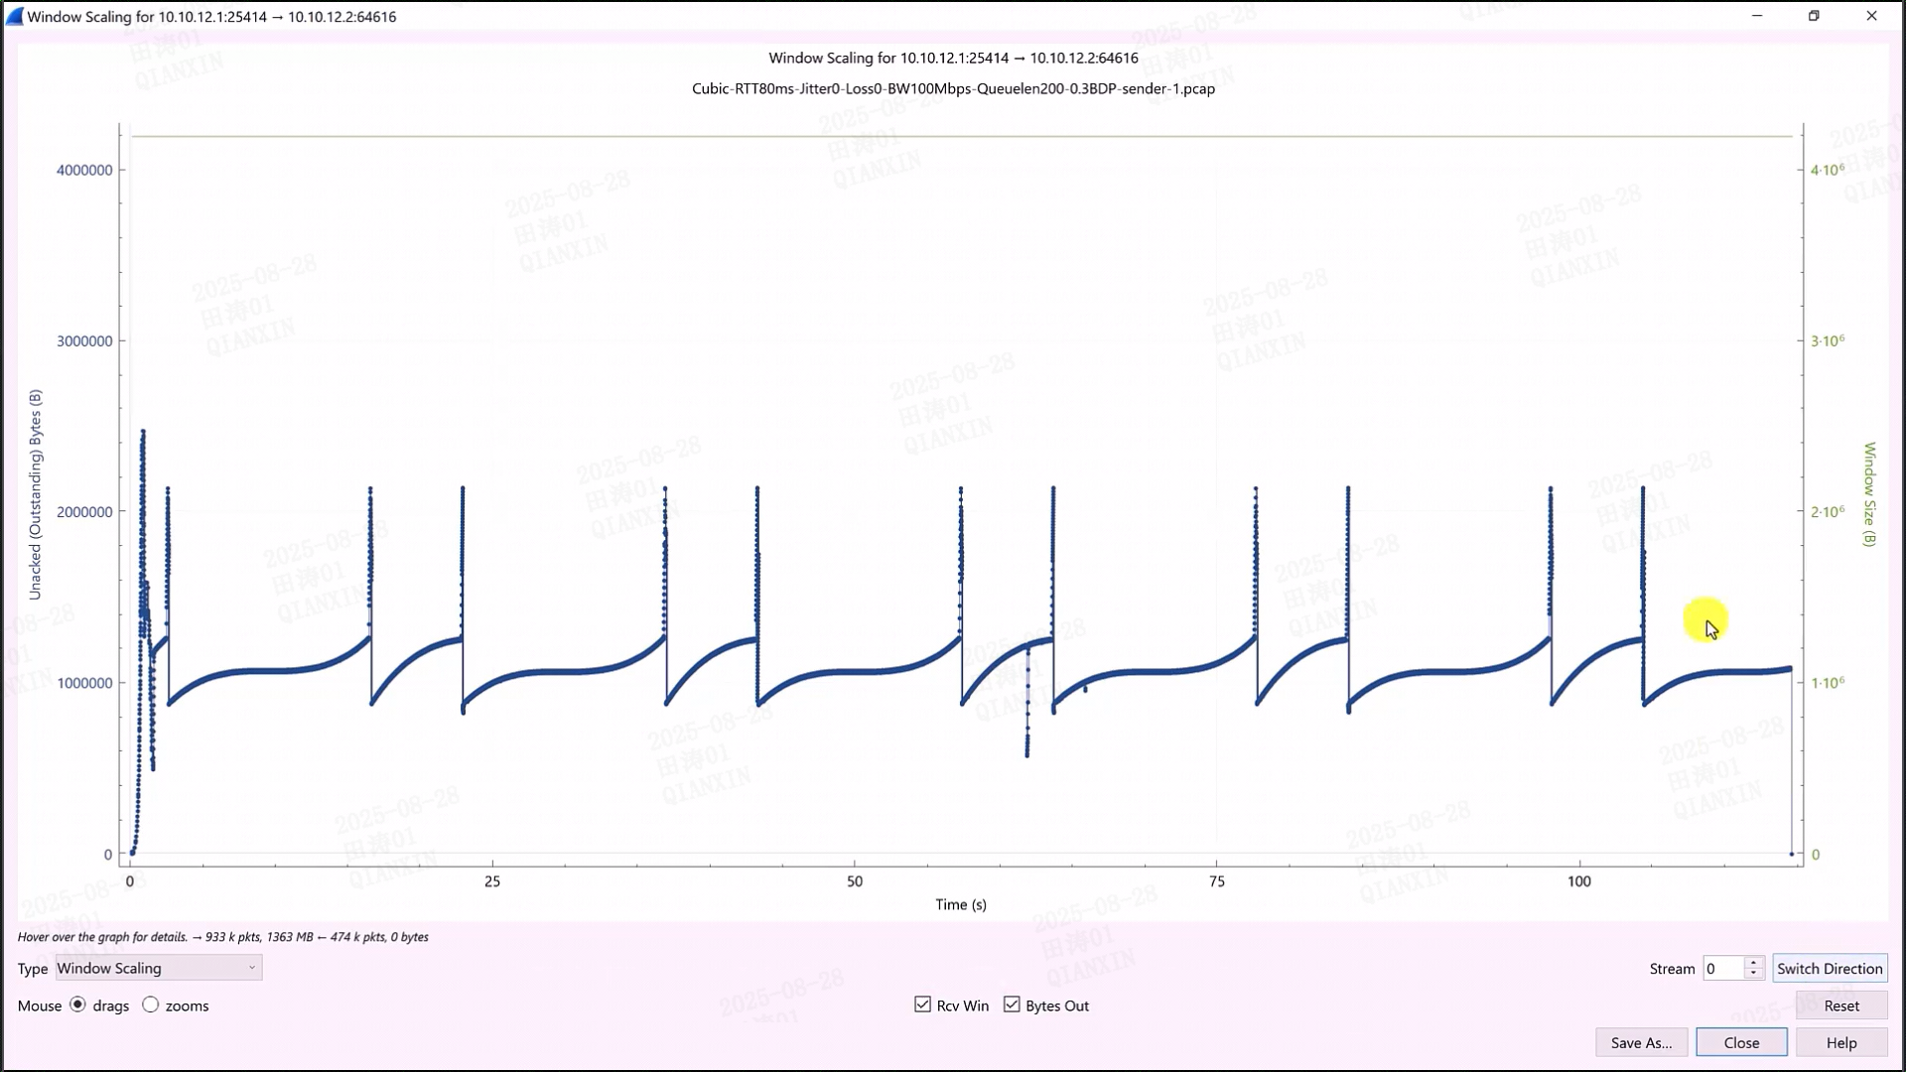This screenshot has width=1906, height=1072.
Task: Click the Type dropdown chevron arrow
Action: pyautogui.click(x=252, y=968)
